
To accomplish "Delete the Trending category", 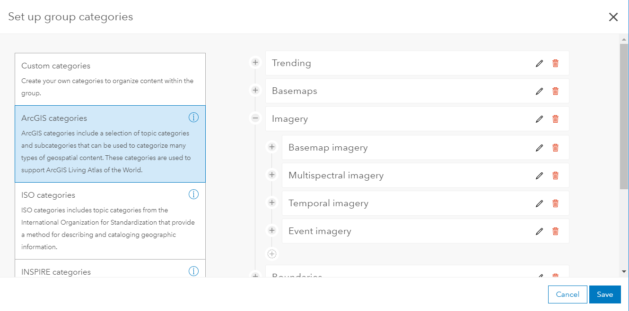I will click(x=555, y=63).
